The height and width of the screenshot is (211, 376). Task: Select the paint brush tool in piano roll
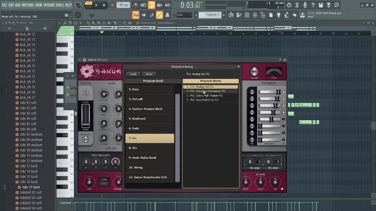(93, 23)
